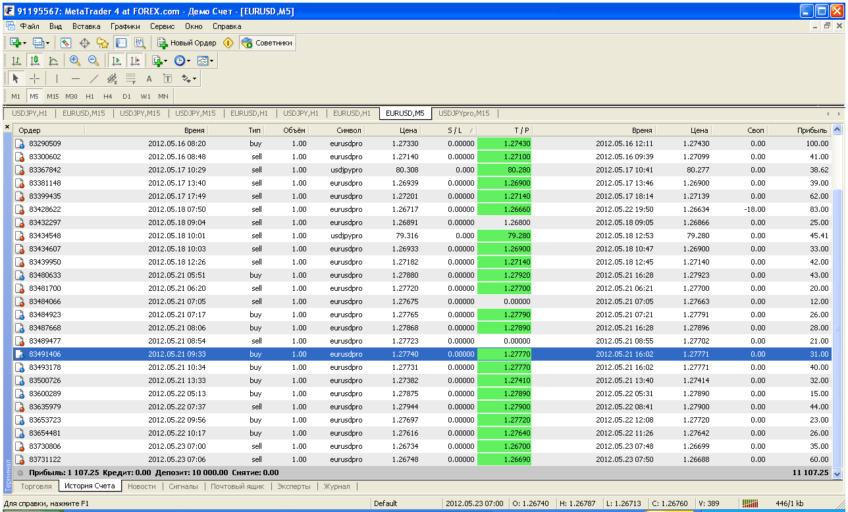Toggle chart auto scroll
This screenshot has width=848, height=512.
pyautogui.click(x=117, y=61)
